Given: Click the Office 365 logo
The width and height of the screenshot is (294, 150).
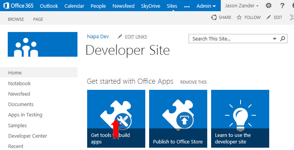Looking at the screenshot, I should coord(18,6).
